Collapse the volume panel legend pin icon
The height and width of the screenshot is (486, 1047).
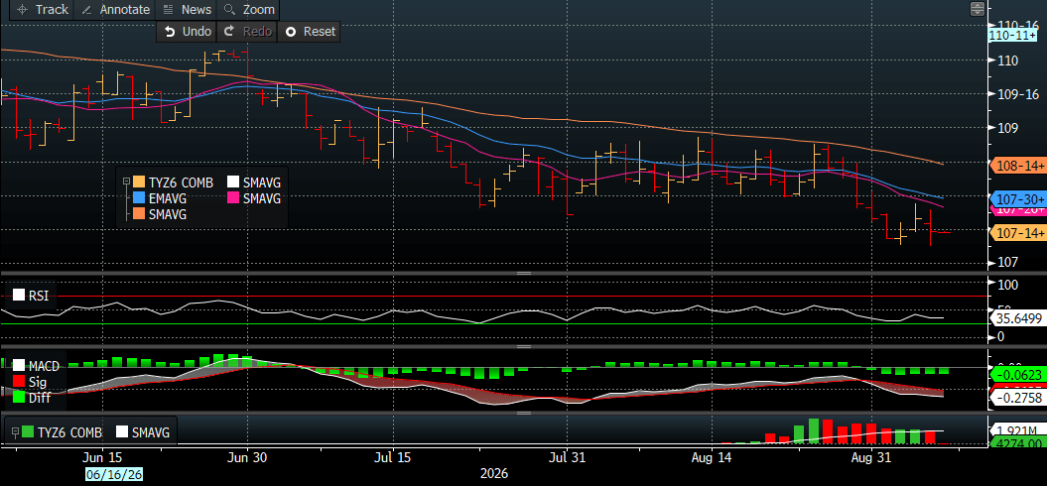point(14,432)
